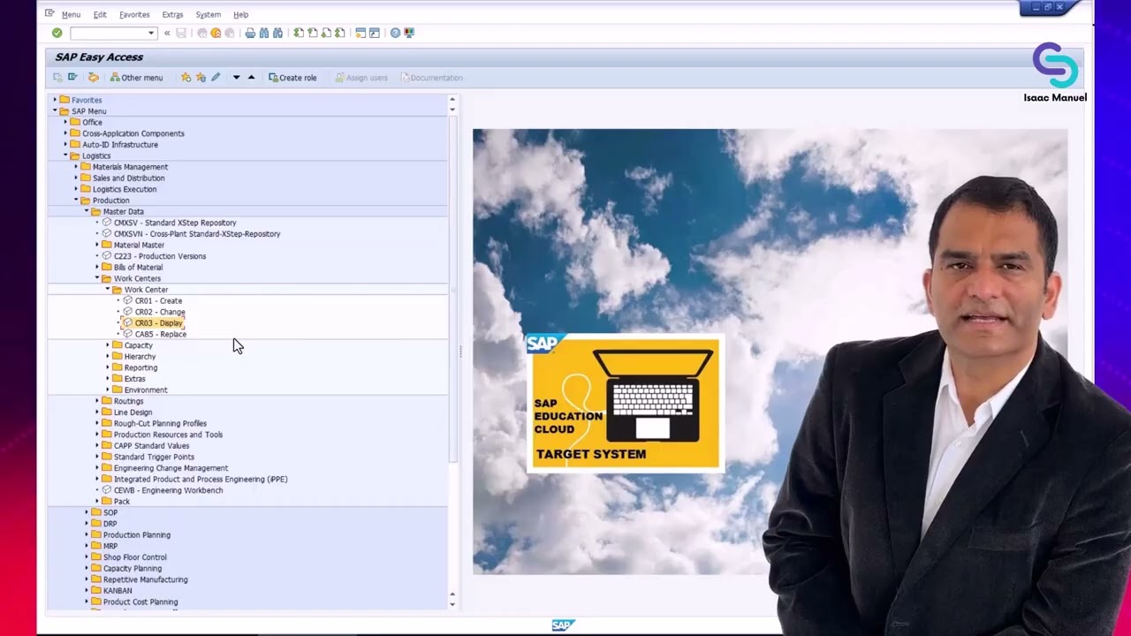Select CR02 - Change transaction
1131x636 pixels.
pyautogui.click(x=160, y=312)
